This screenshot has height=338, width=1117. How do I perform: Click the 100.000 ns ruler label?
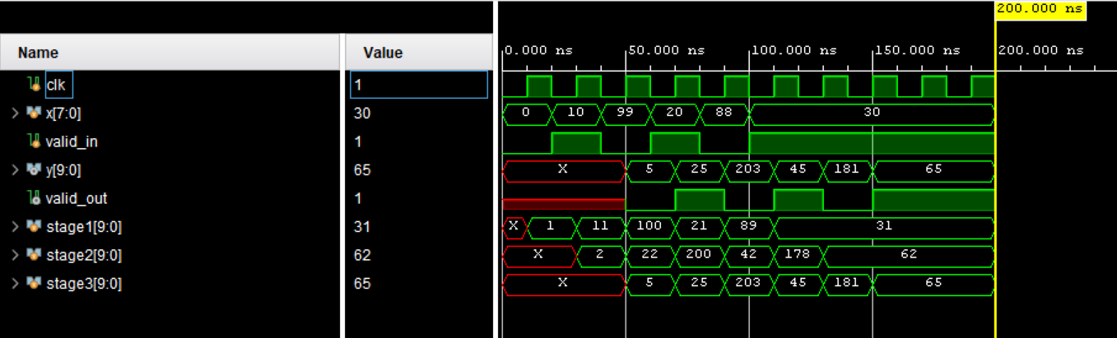click(782, 50)
